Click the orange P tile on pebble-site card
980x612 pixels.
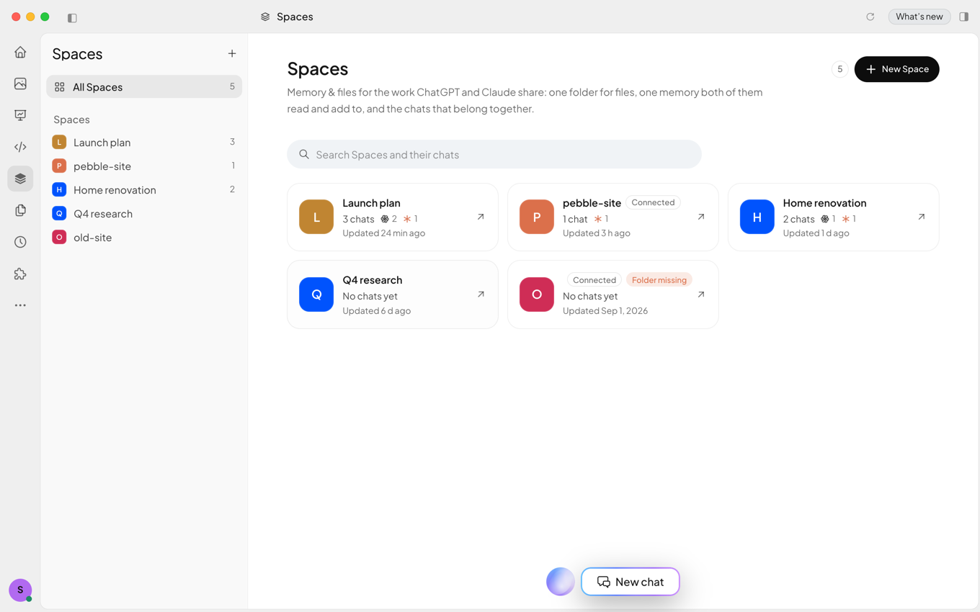pos(537,217)
